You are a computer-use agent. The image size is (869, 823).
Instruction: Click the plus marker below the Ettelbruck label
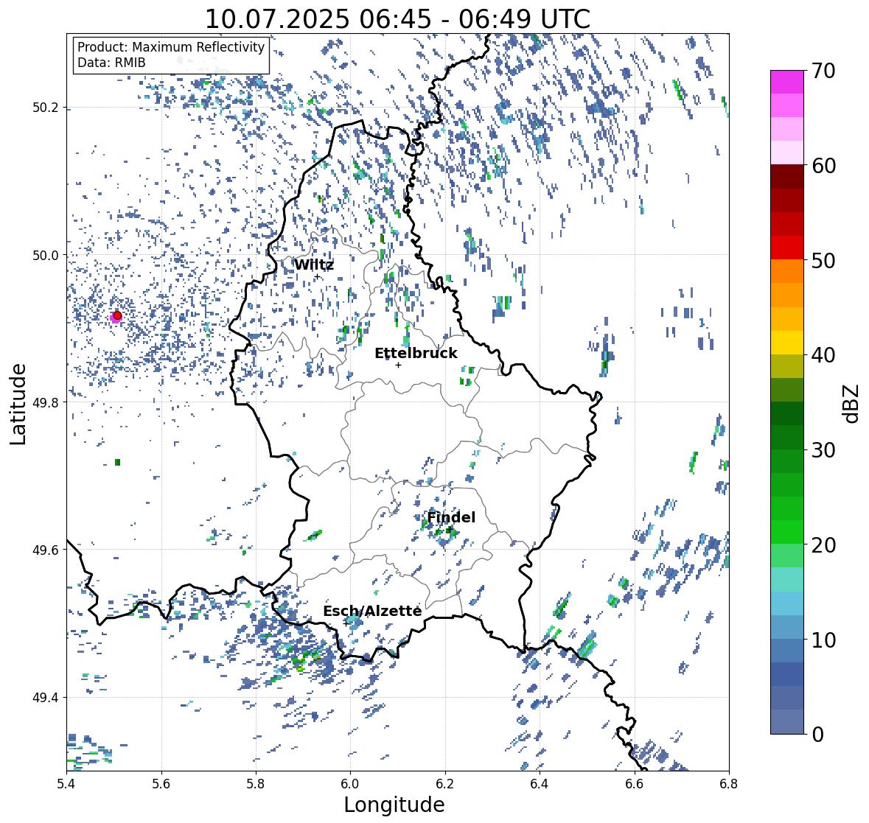pos(398,365)
